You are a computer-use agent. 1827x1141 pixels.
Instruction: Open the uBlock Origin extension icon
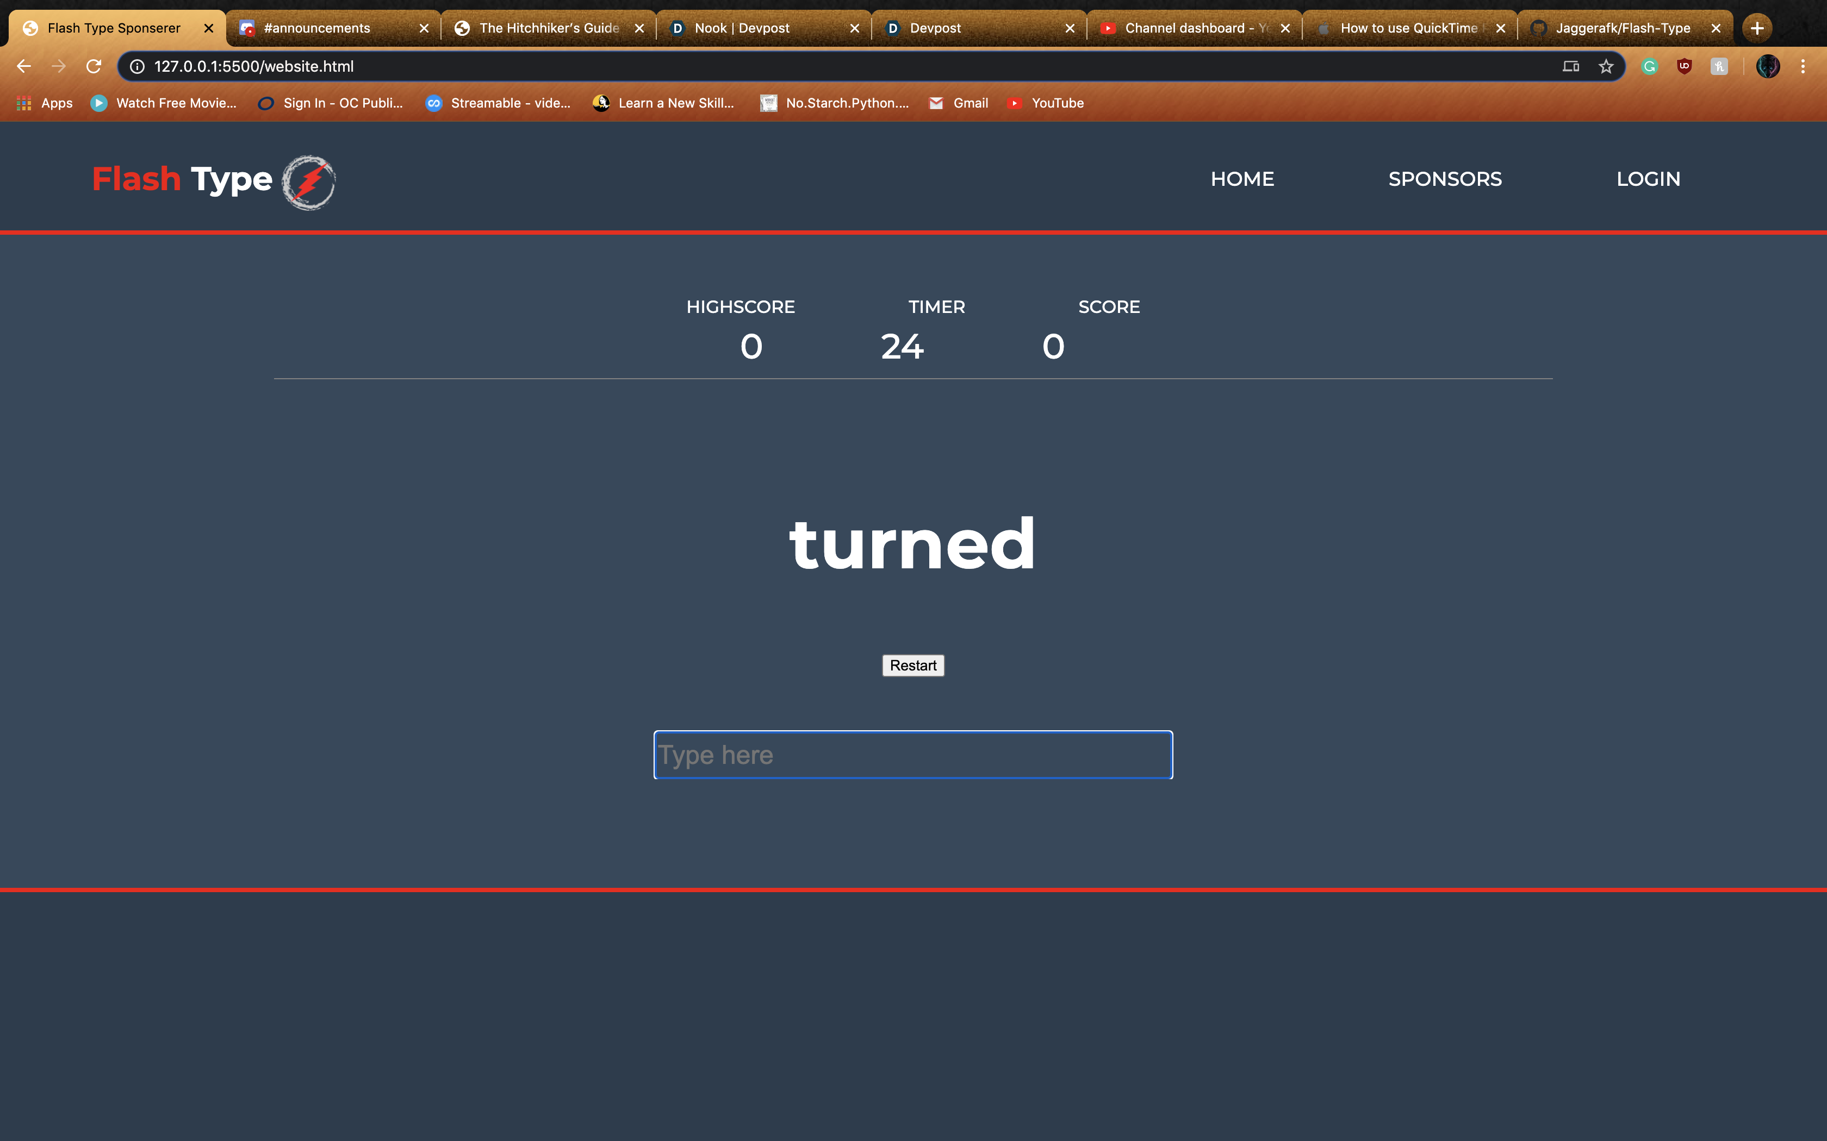(x=1685, y=66)
